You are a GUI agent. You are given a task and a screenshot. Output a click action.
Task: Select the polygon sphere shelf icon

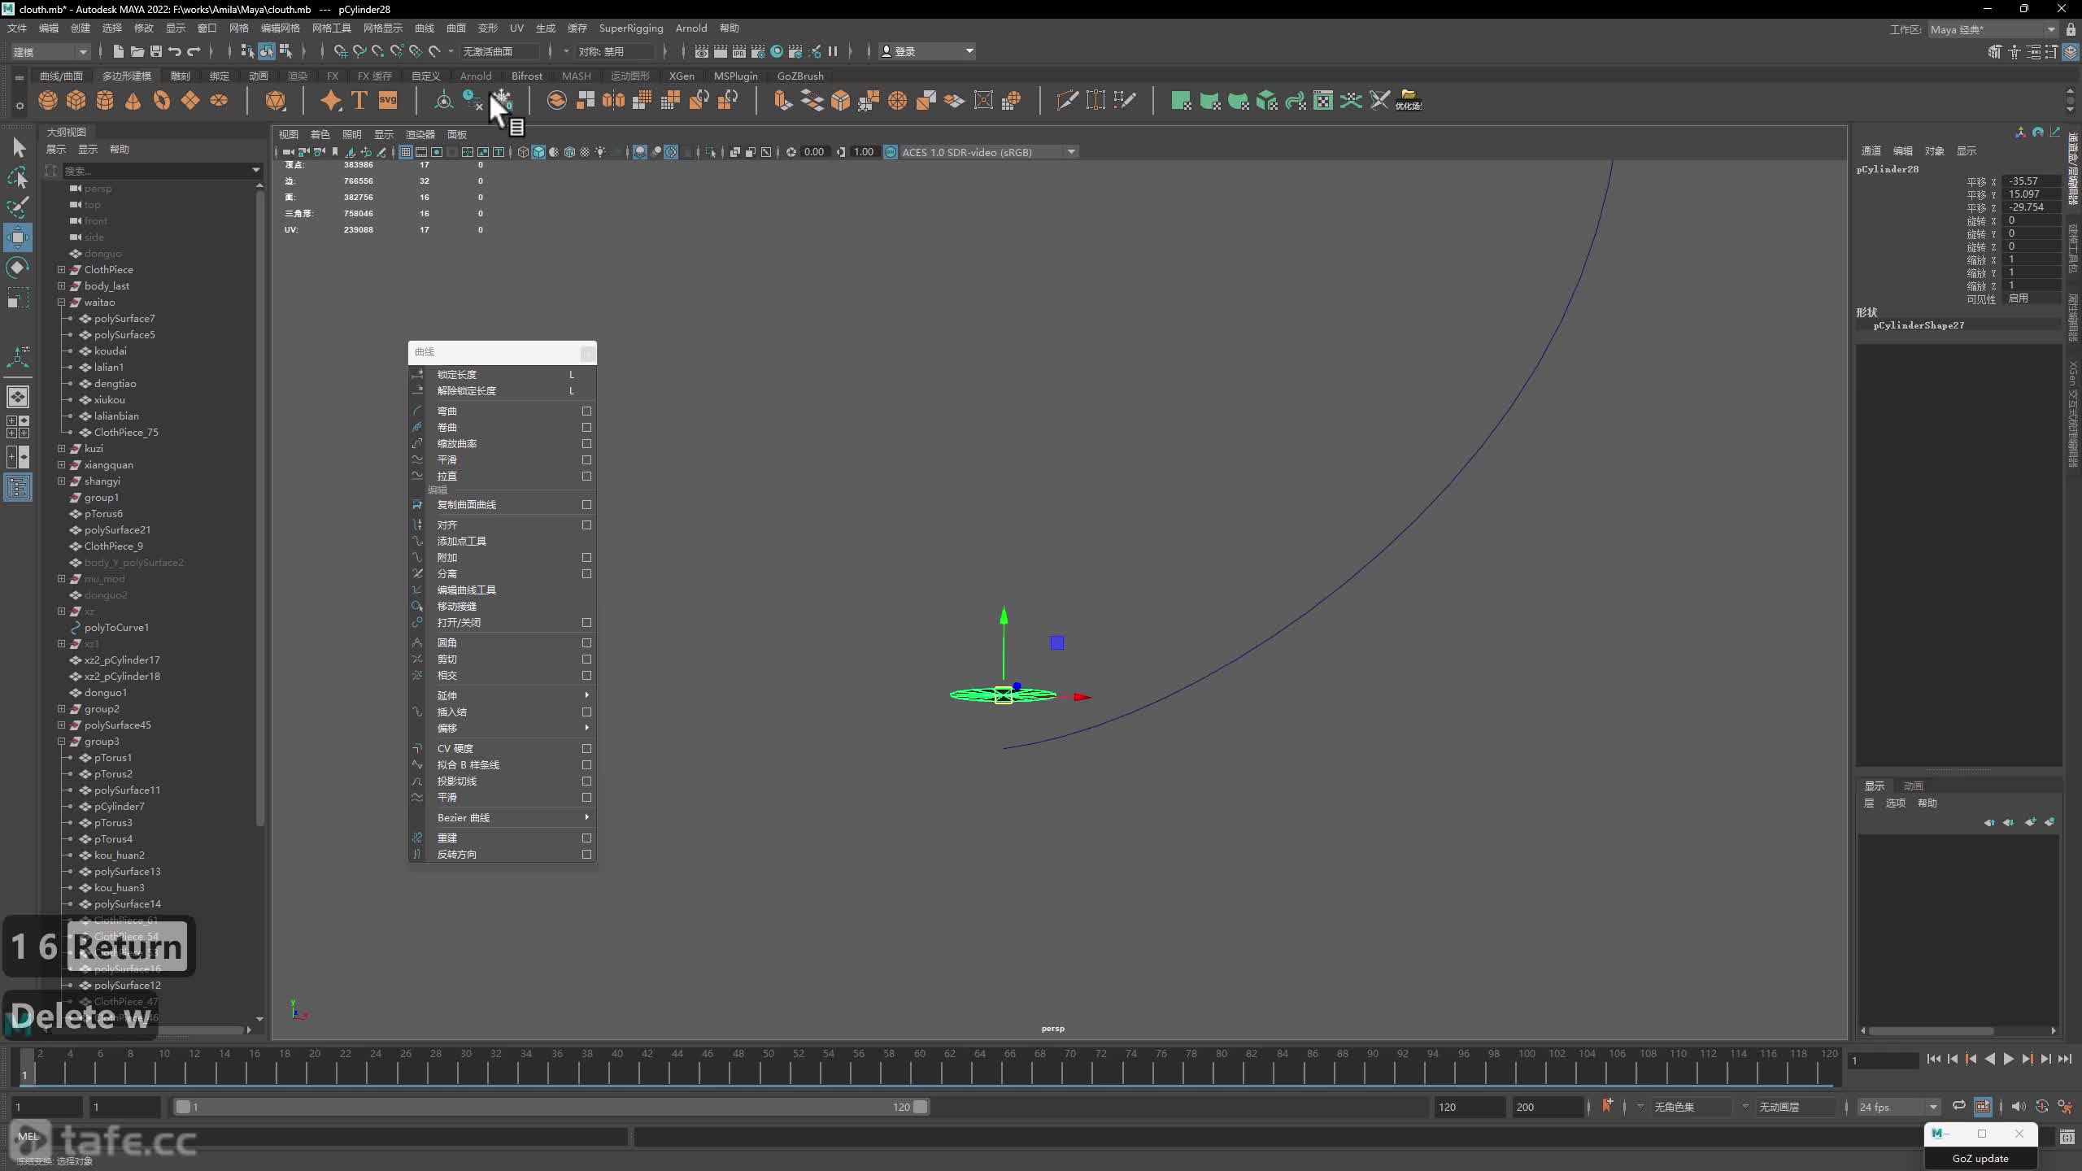point(48,101)
